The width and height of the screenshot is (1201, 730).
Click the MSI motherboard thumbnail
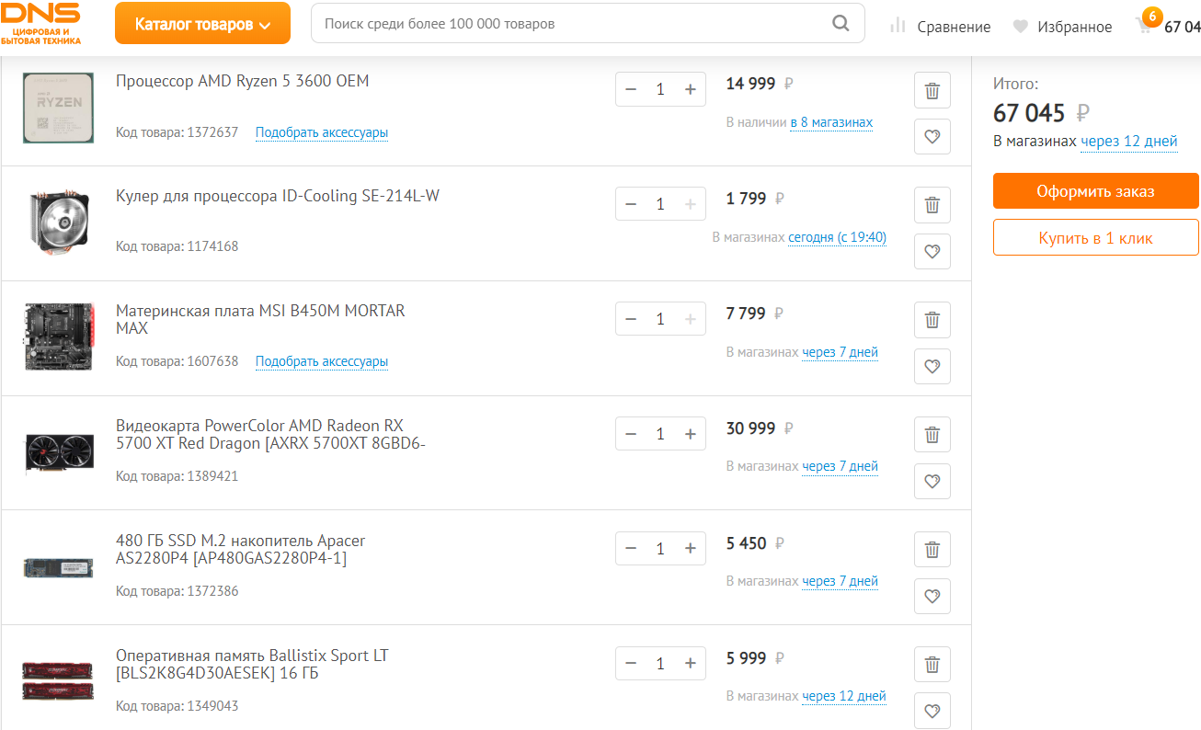click(x=59, y=336)
